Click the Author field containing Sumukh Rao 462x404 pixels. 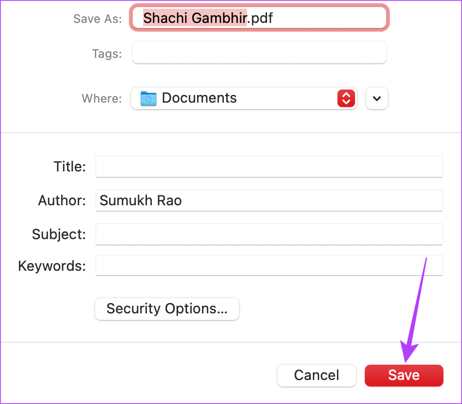coord(269,200)
